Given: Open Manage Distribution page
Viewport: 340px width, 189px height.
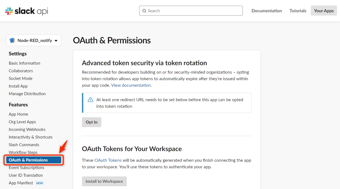Looking at the screenshot, I should pyautogui.click(x=27, y=94).
